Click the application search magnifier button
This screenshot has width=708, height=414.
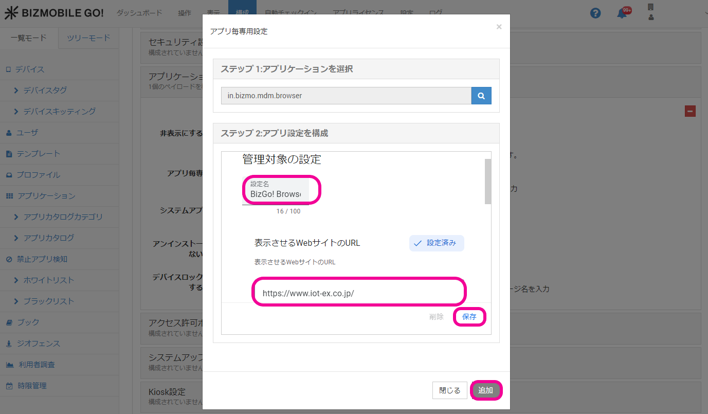pos(481,96)
